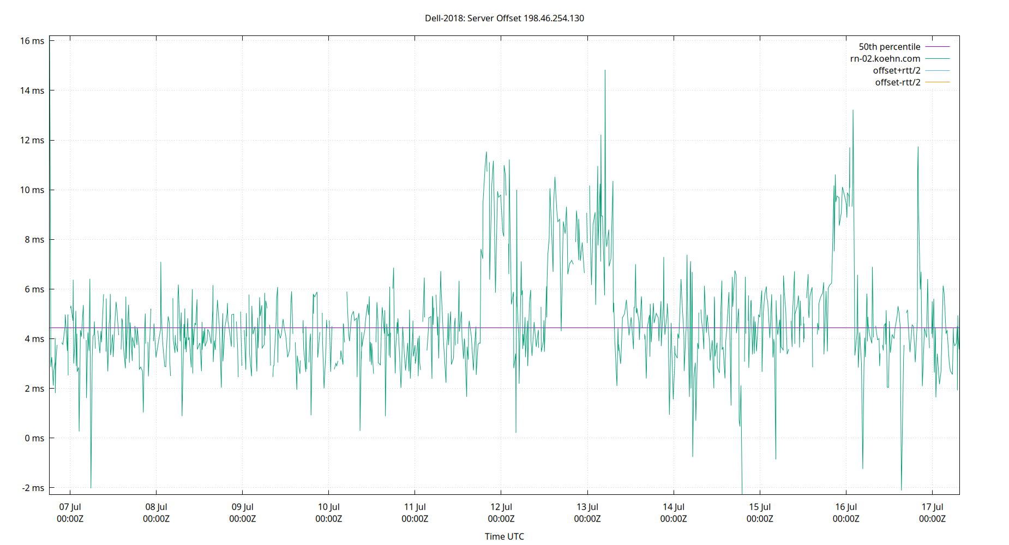Select the tallest spike near 13 Jul
Image resolution: width=1009 pixels, height=545 pixels.
coord(605,71)
